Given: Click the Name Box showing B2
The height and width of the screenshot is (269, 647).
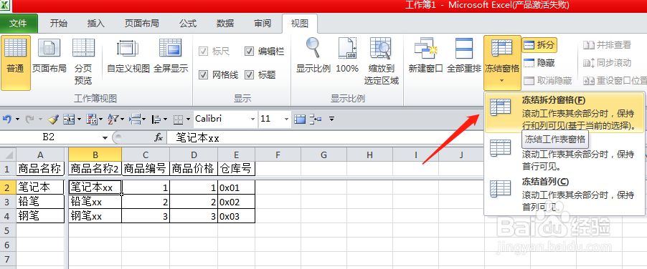Looking at the screenshot, I should [49, 138].
